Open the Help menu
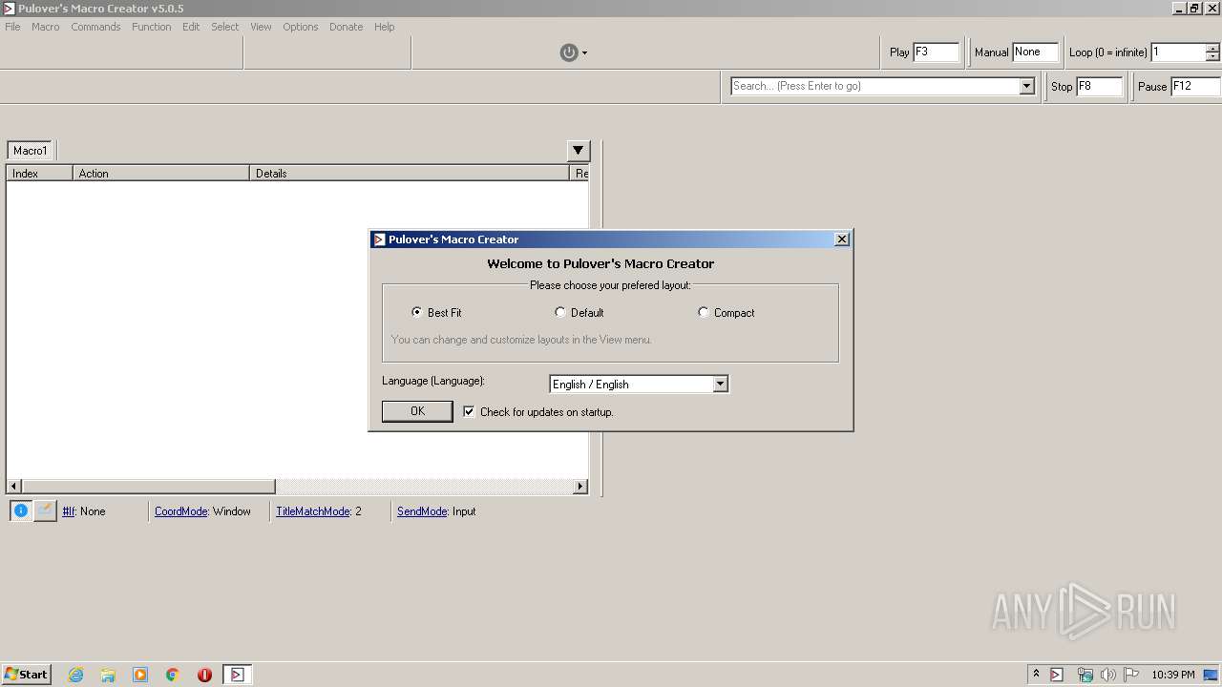The width and height of the screenshot is (1222, 687). click(385, 27)
